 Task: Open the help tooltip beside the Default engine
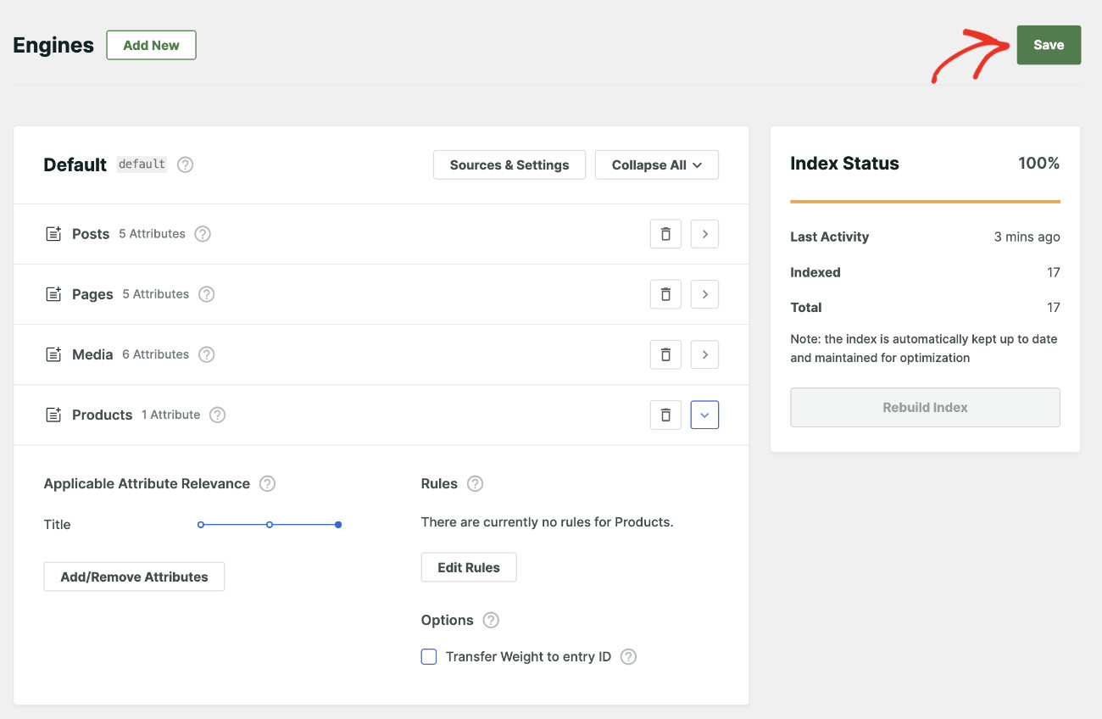pyautogui.click(x=185, y=164)
